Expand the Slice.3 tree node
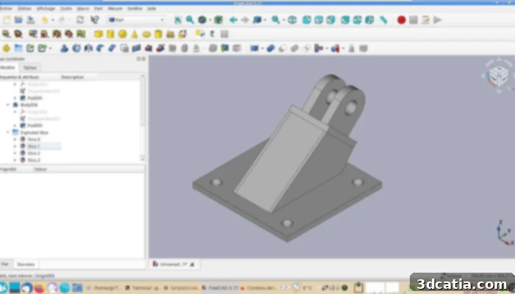 tap(15, 160)
